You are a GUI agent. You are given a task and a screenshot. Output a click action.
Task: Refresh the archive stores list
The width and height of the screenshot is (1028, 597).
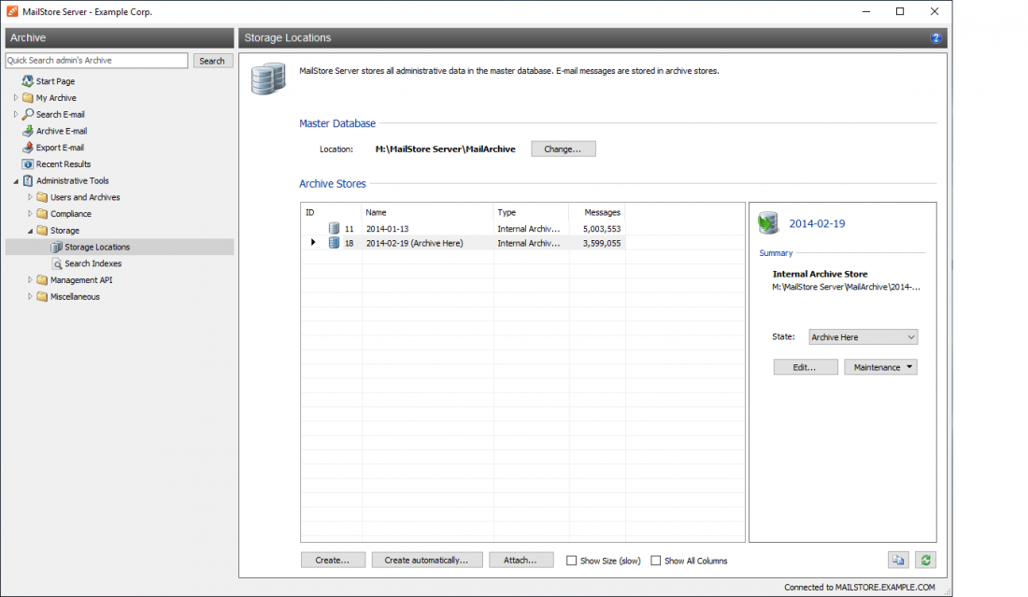(x=925, y=559)
